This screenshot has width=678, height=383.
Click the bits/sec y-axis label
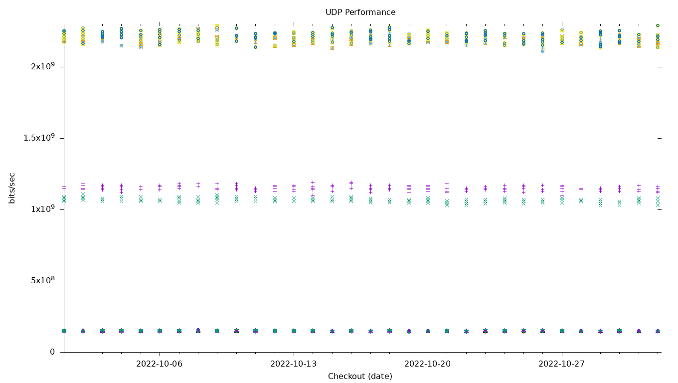(12, 188)
